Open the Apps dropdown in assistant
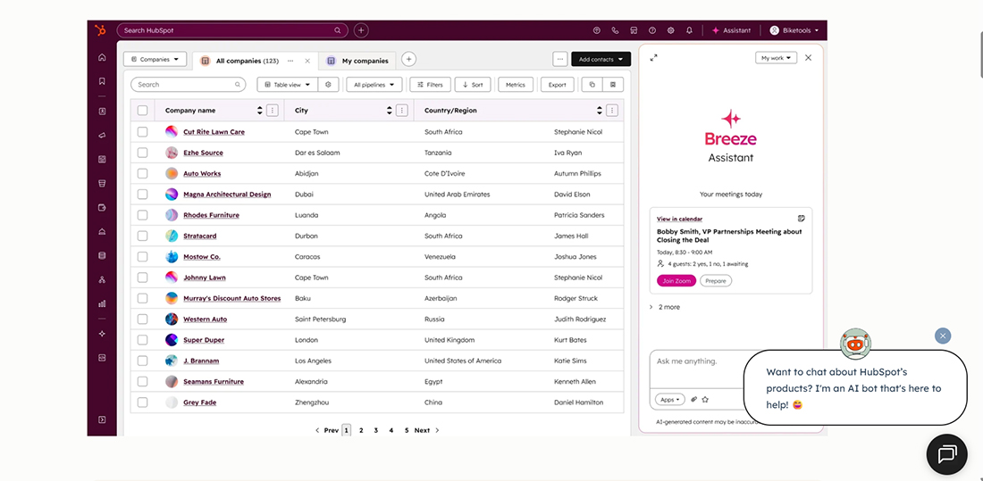 point(669,400)
